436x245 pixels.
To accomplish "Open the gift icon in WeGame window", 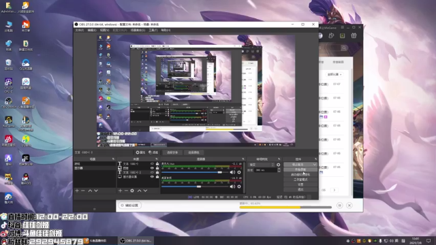I will (x=354, y=35).
